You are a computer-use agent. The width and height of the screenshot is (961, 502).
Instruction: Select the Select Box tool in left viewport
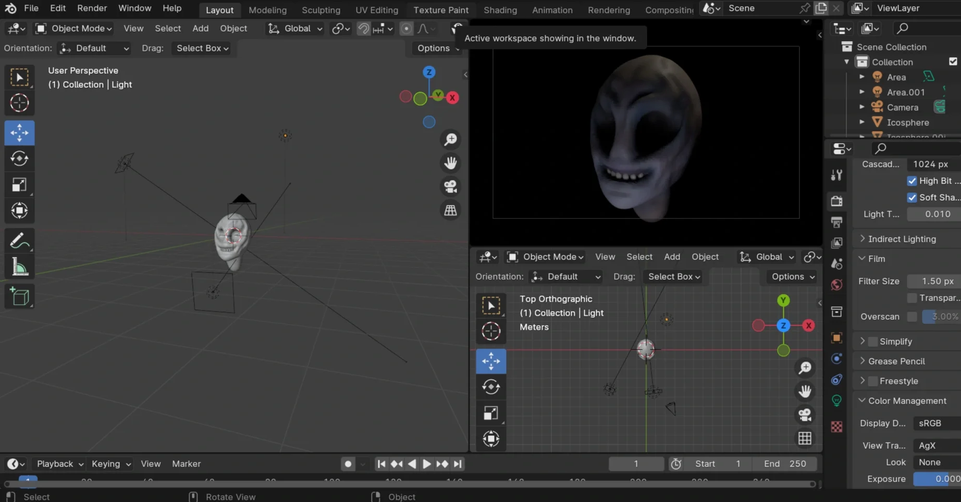pyautogui.click(x=19, y=77)
